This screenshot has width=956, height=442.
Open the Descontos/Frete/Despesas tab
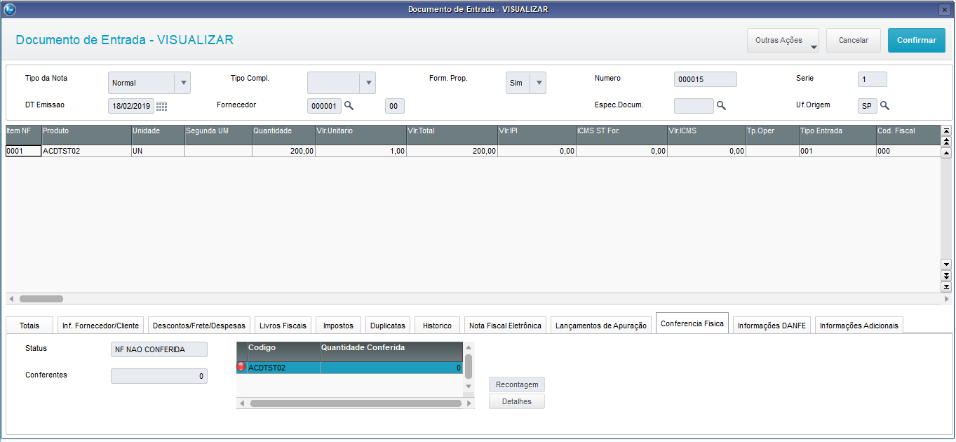click(199, 326)
